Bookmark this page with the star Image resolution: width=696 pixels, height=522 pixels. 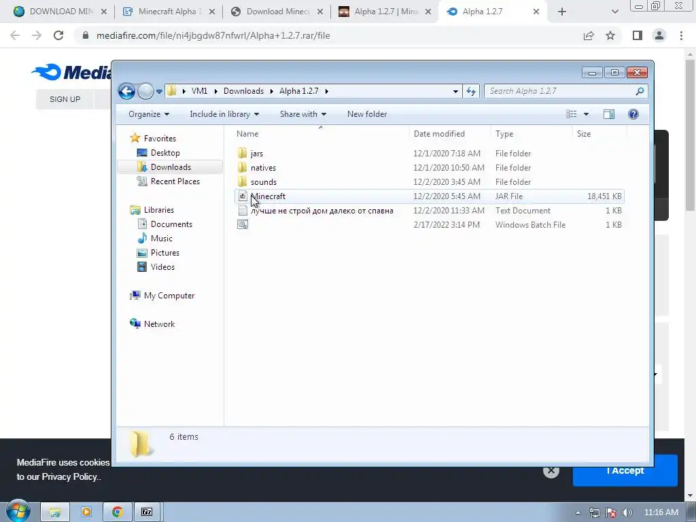click(610, 35)
